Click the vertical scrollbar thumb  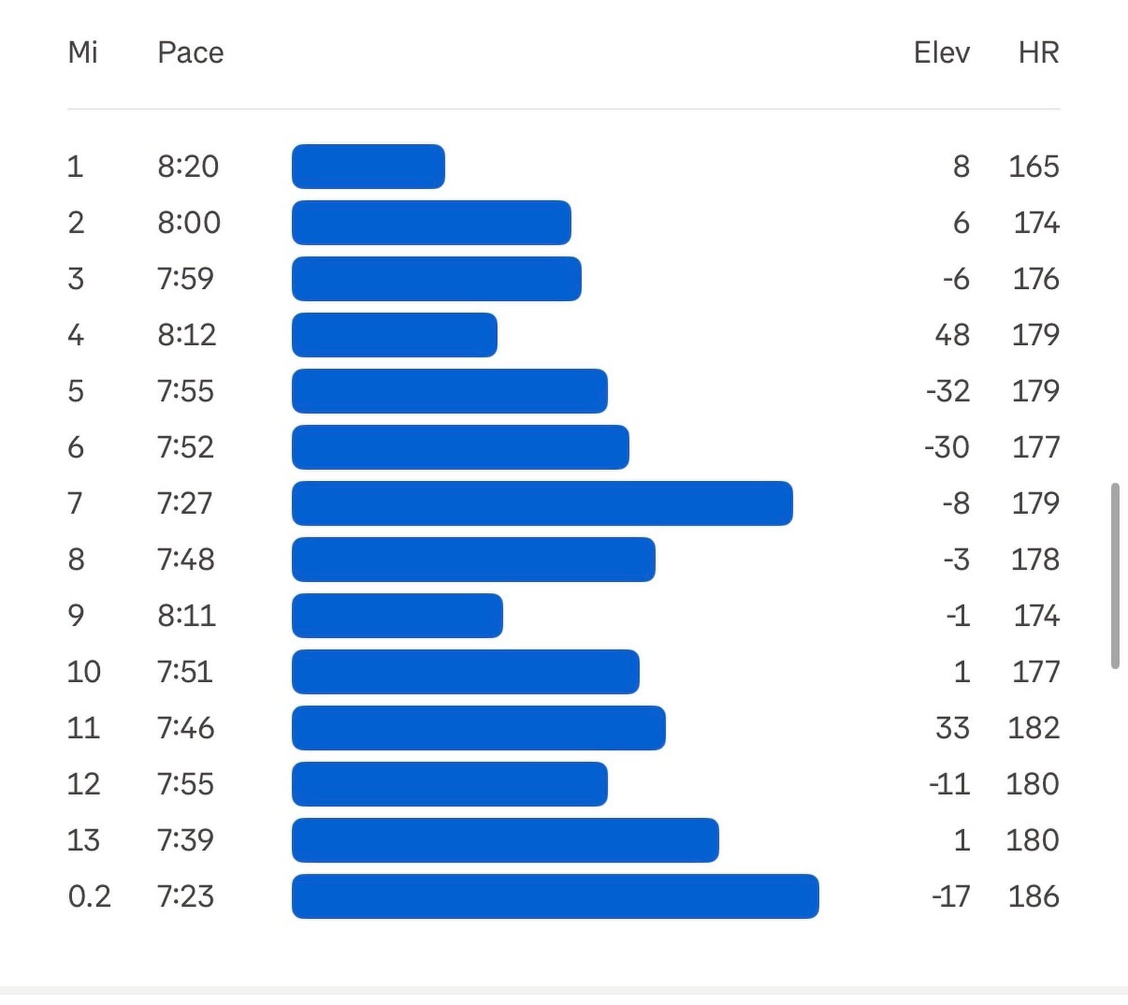coord(1114,576)
